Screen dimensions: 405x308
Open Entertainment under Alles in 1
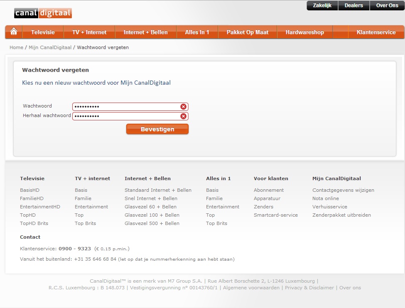click(223, 207)
